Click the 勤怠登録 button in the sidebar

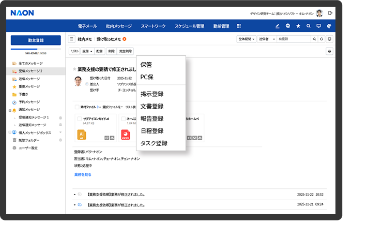36,40
